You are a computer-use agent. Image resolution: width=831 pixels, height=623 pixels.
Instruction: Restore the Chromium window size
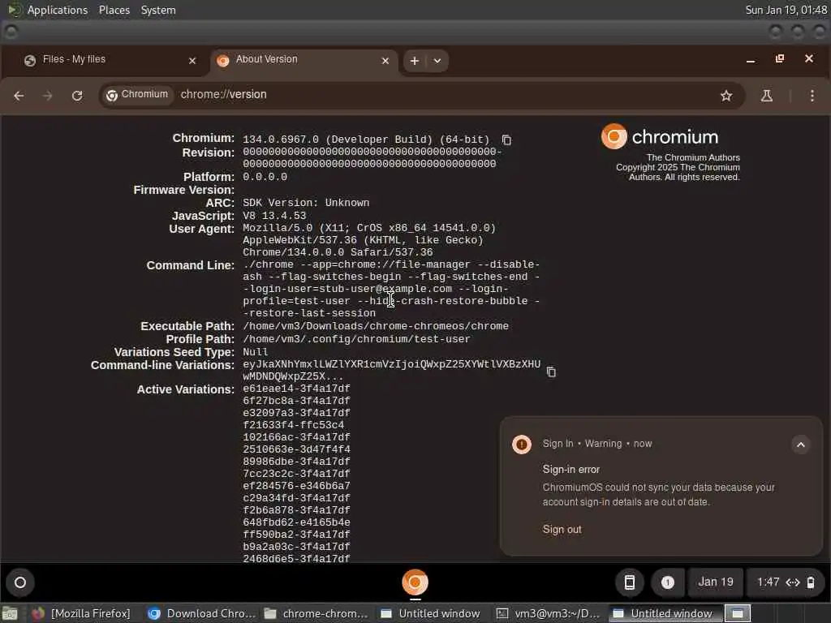point(780,58)
